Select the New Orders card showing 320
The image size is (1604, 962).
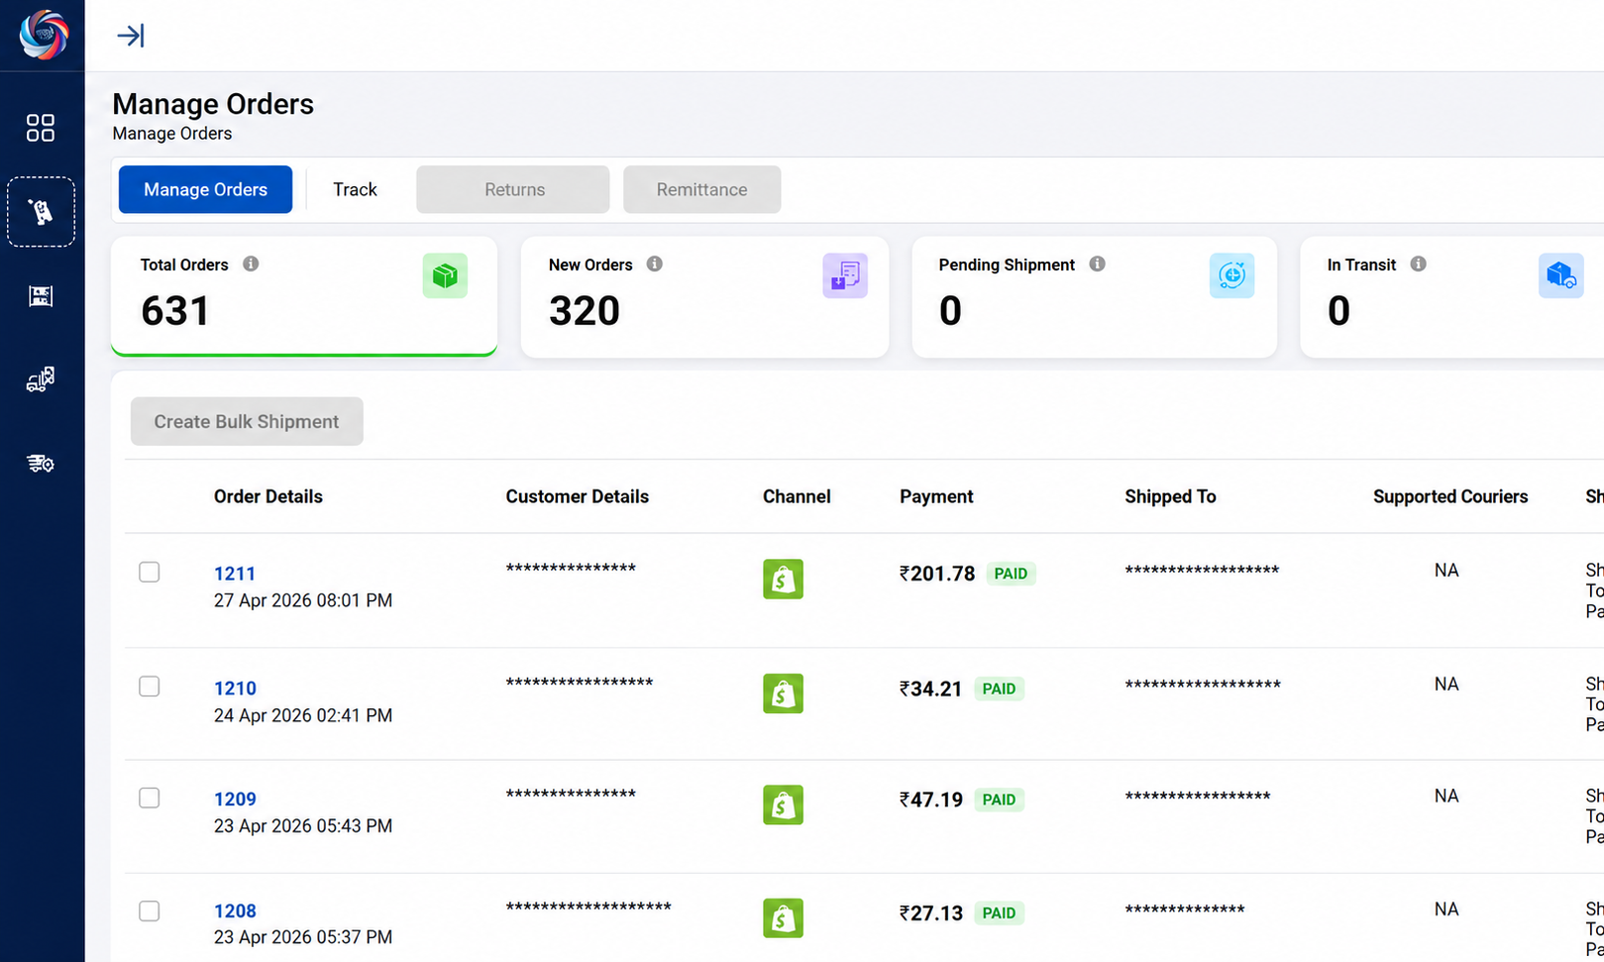point(704,296)
